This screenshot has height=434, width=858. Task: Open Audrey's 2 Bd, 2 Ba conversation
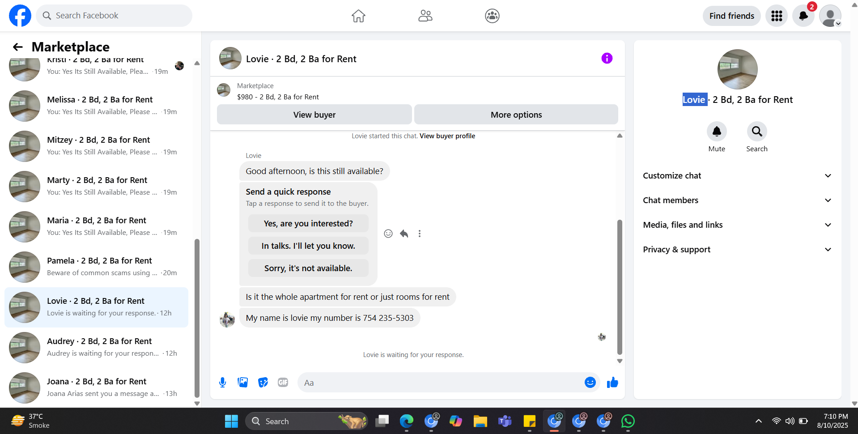(96, 348)
